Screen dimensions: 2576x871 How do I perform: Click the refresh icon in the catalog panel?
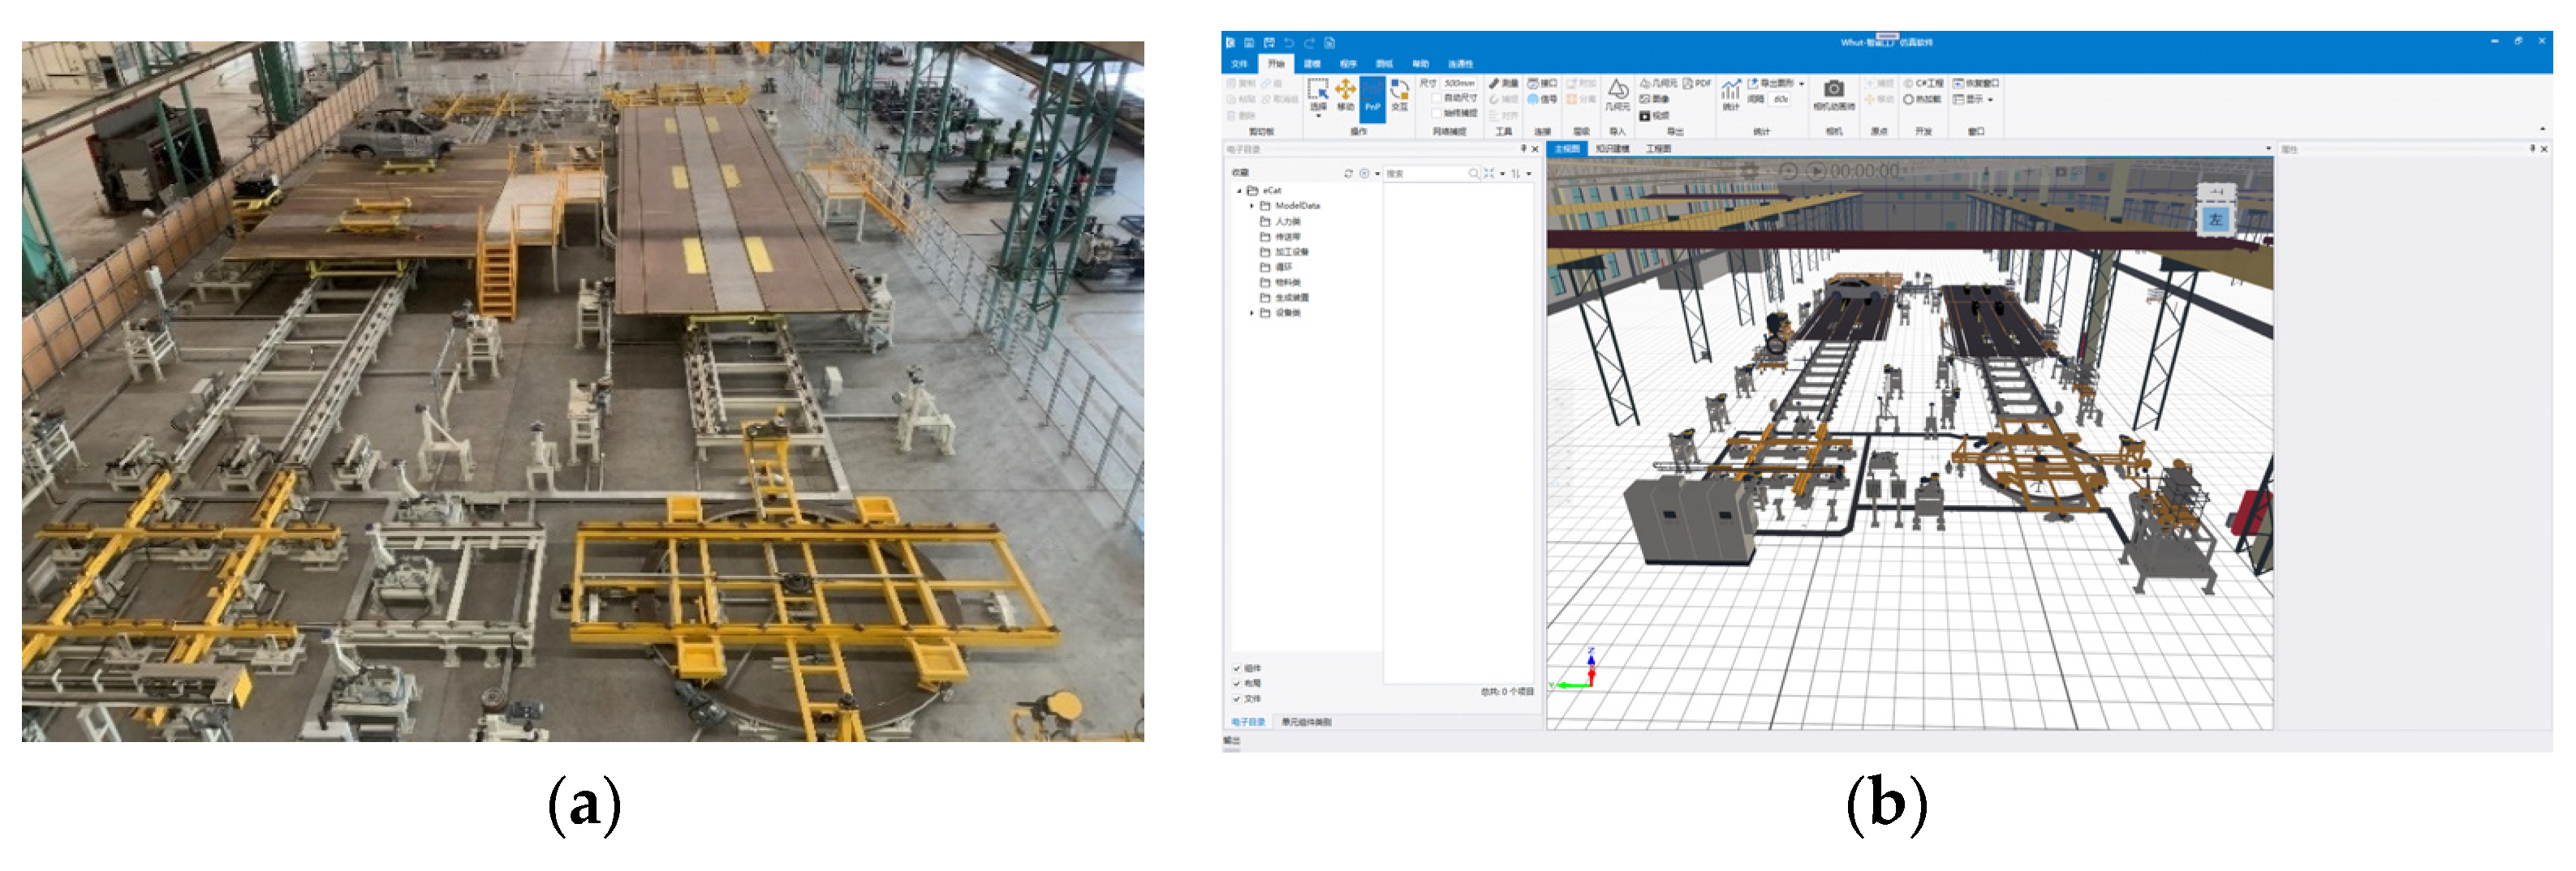click(x=1348, y=174)
